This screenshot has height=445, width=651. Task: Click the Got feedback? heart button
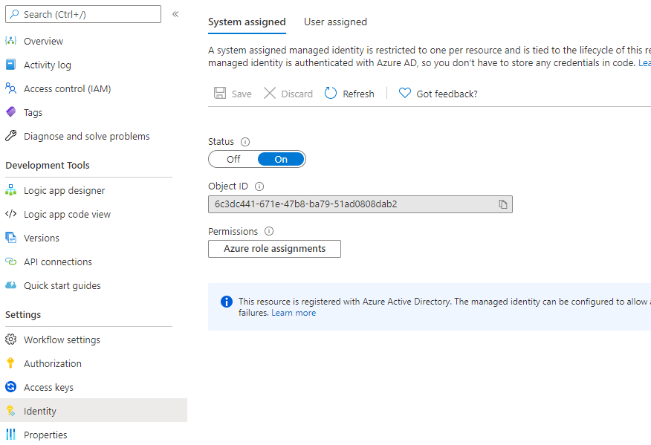tap(438, 94)
